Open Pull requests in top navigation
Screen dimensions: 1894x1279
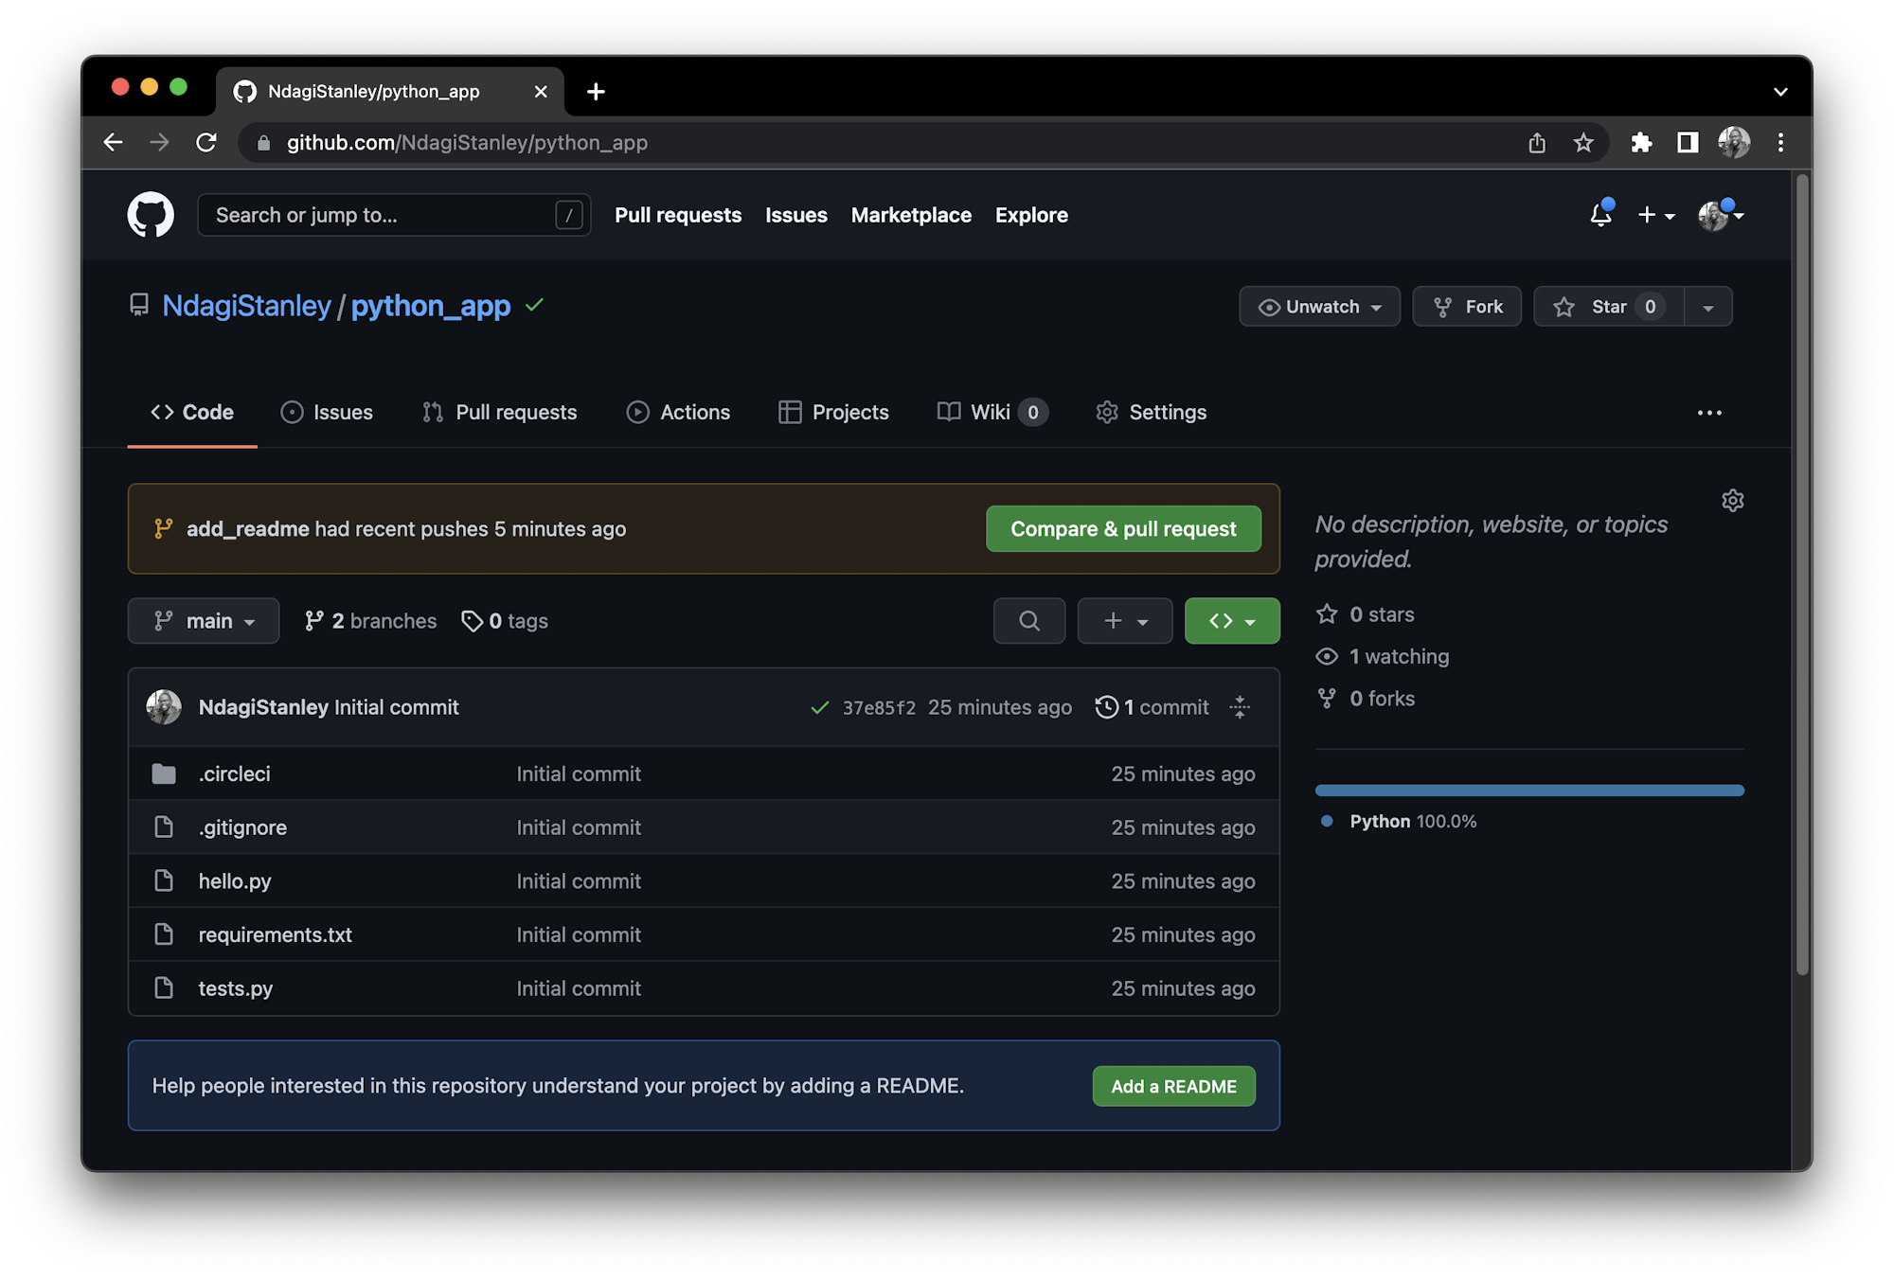pos(678,215)
